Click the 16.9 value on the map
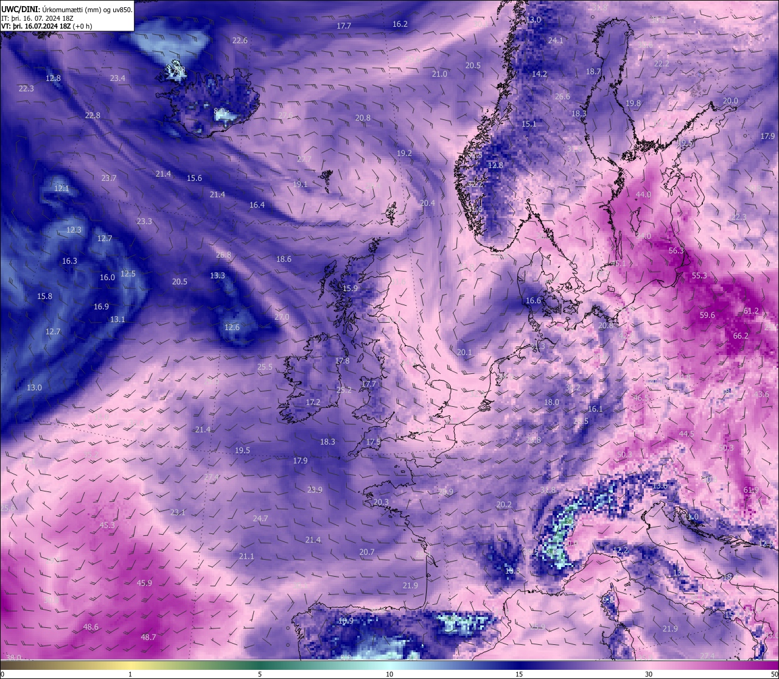The image size is (779, 679). pos(101,306)
